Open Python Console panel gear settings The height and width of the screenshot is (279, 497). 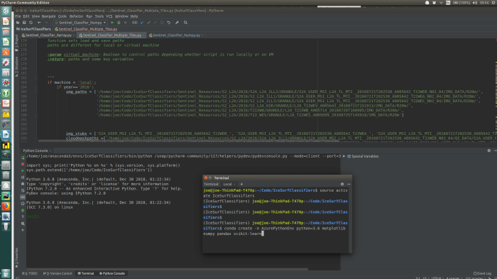pos(488,151)
